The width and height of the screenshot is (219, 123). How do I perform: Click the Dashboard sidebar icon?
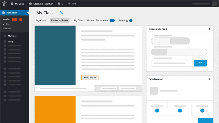click(x=4, y=13)
